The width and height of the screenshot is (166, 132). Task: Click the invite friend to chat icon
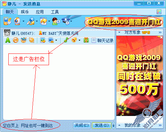[x=56, y=21]
